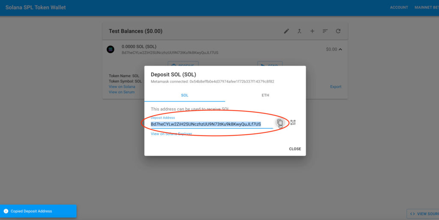The image size is (439, 220).
Task: Click 'This address can be used to receive SOL' text
Action: pyautogui.click(x=190, y=109)
